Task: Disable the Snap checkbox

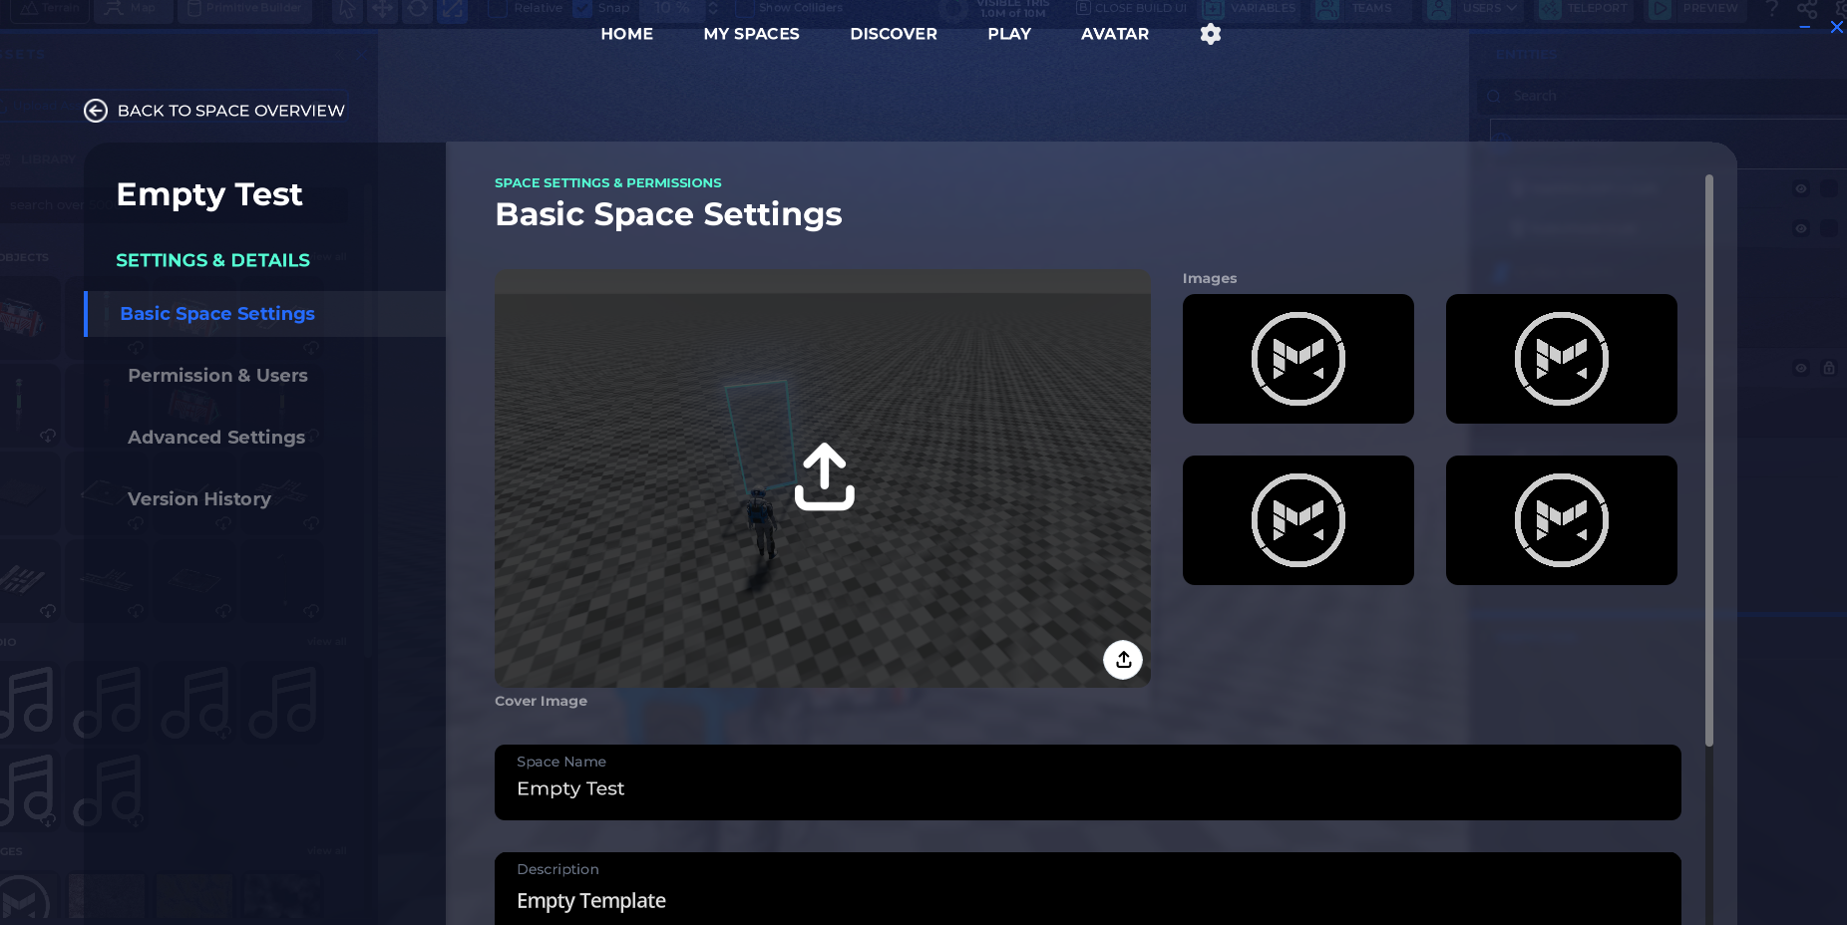Action: click(581, 7)
